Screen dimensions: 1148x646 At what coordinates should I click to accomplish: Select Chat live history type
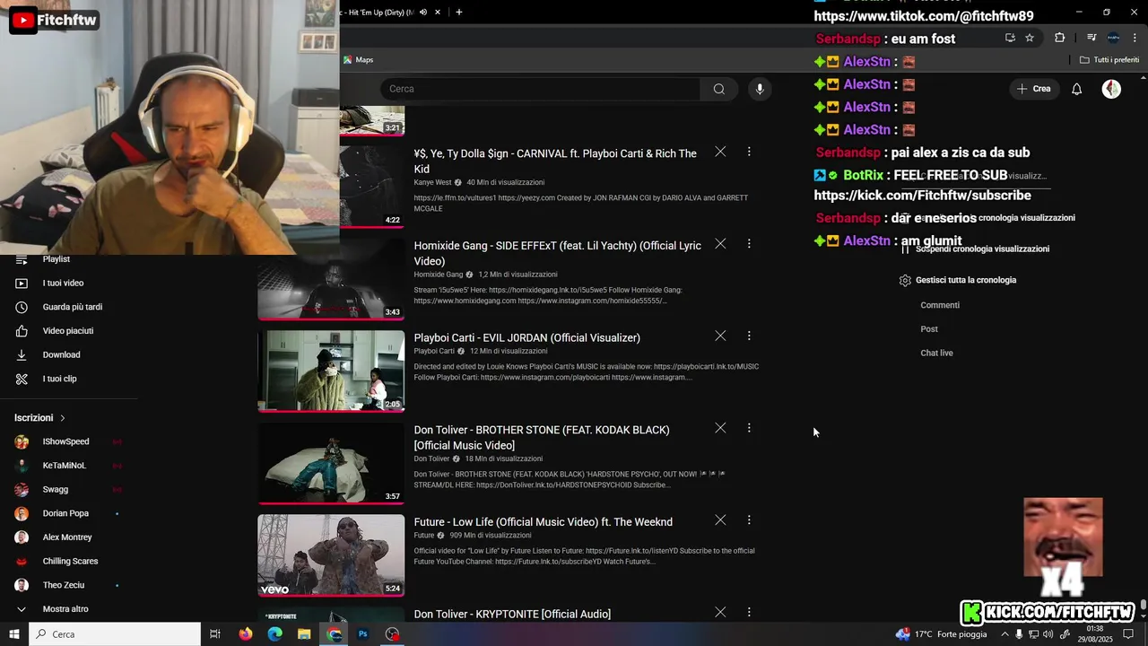pos(936,353)
